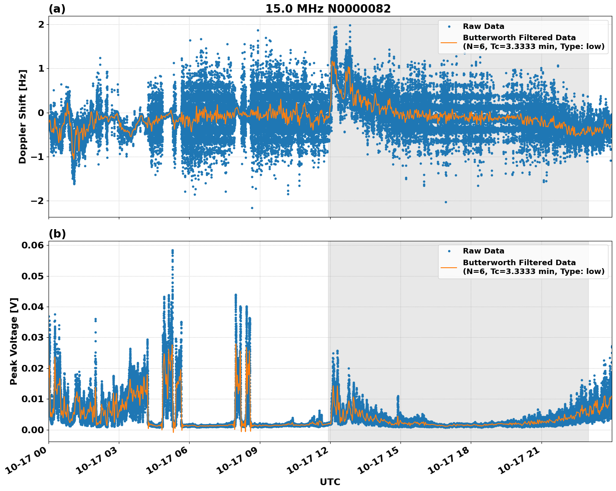Click the '0.06' tick on Peak Voltage axis
Viewport: 616px width, 491px height.
[x=32, y=245]
